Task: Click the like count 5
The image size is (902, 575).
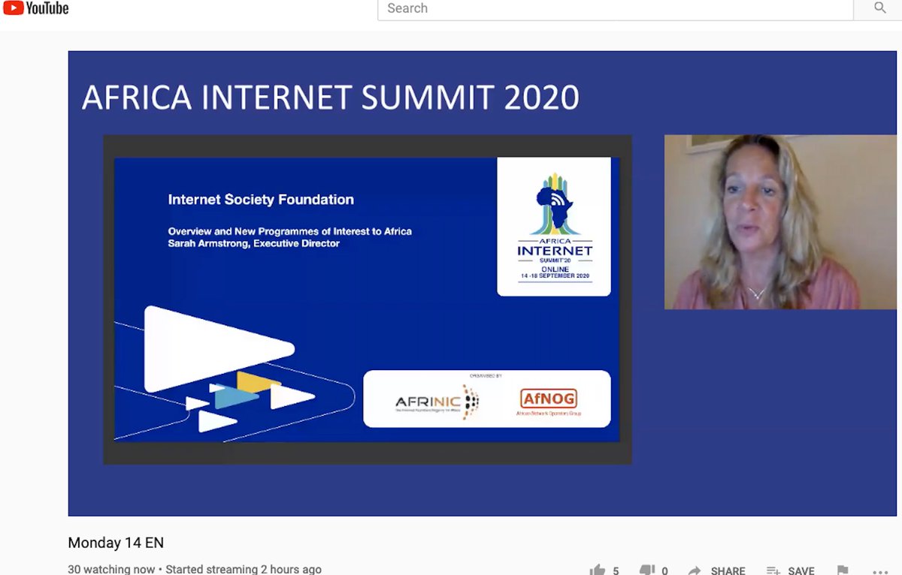Action: pyautogui.click(x=616, y=571)
